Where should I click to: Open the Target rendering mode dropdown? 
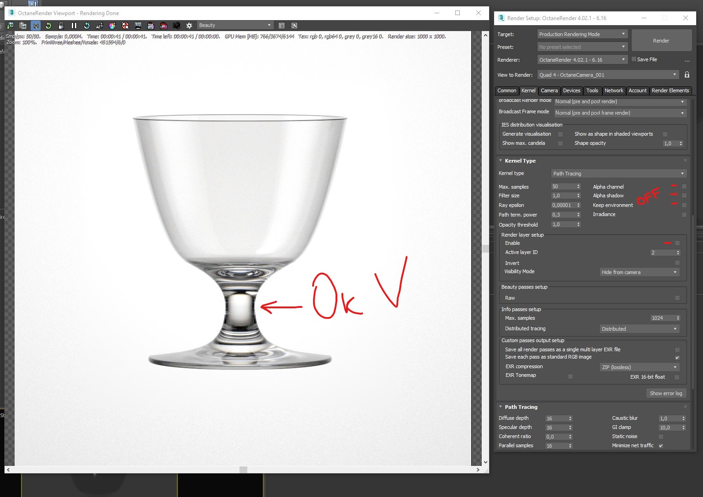(582, 34)
